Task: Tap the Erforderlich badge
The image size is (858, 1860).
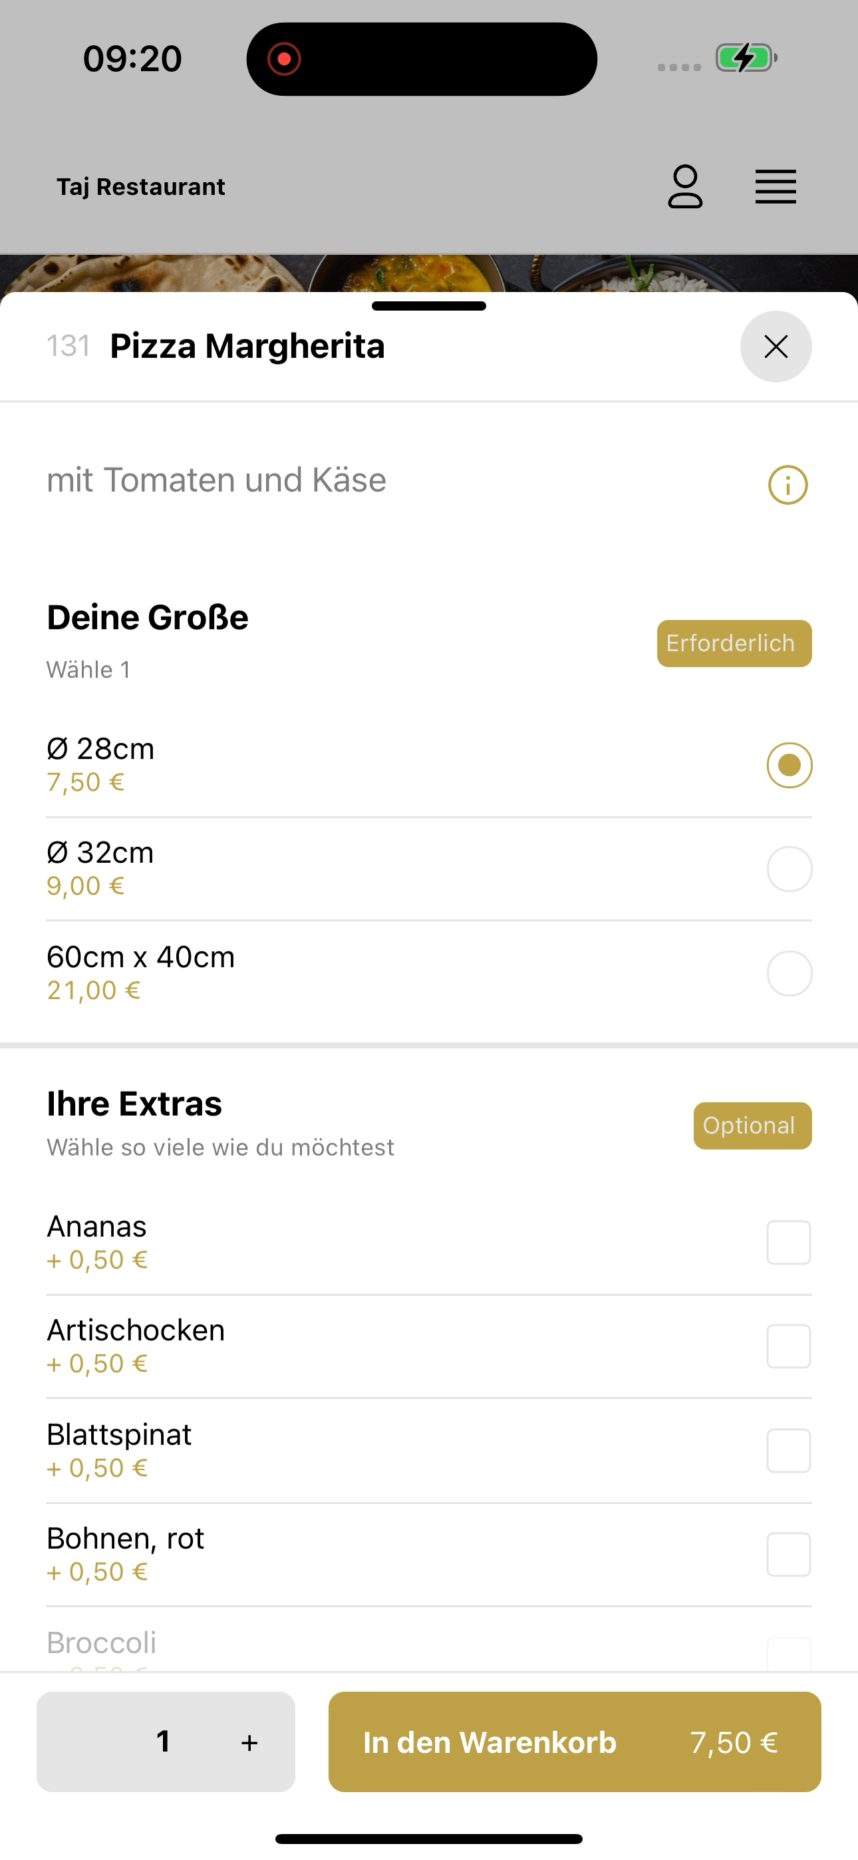Action: (734, 643)
